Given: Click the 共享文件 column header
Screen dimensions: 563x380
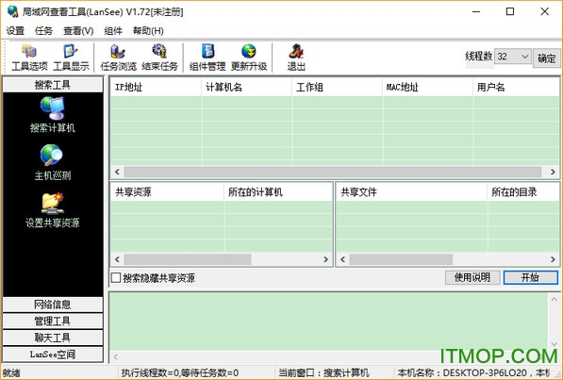Looking at the screenshot, I should point(411,192).
